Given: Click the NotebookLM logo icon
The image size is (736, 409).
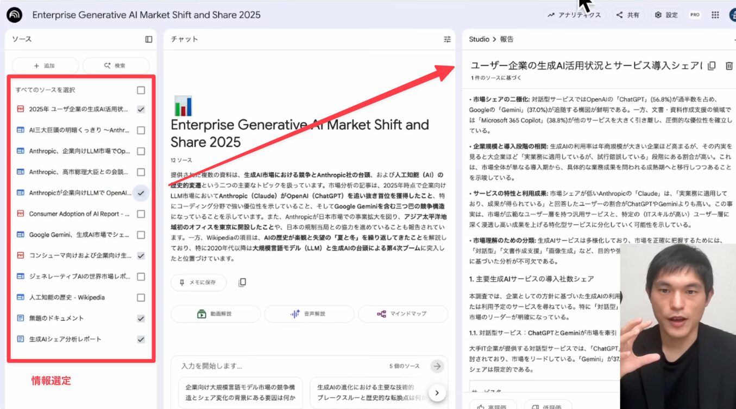Looking at the screenshot, I should pos(15,15).
